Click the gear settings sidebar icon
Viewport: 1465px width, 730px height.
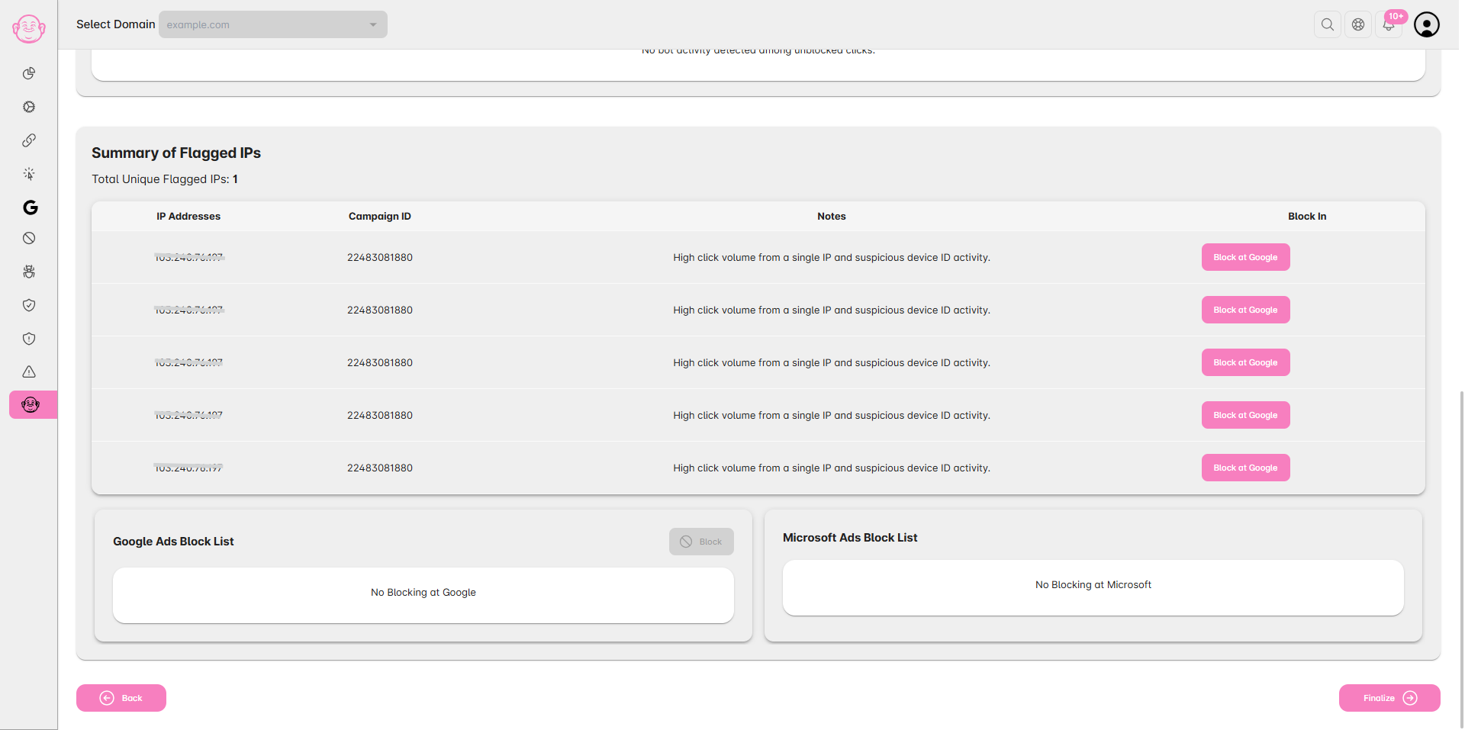(29, 107)
